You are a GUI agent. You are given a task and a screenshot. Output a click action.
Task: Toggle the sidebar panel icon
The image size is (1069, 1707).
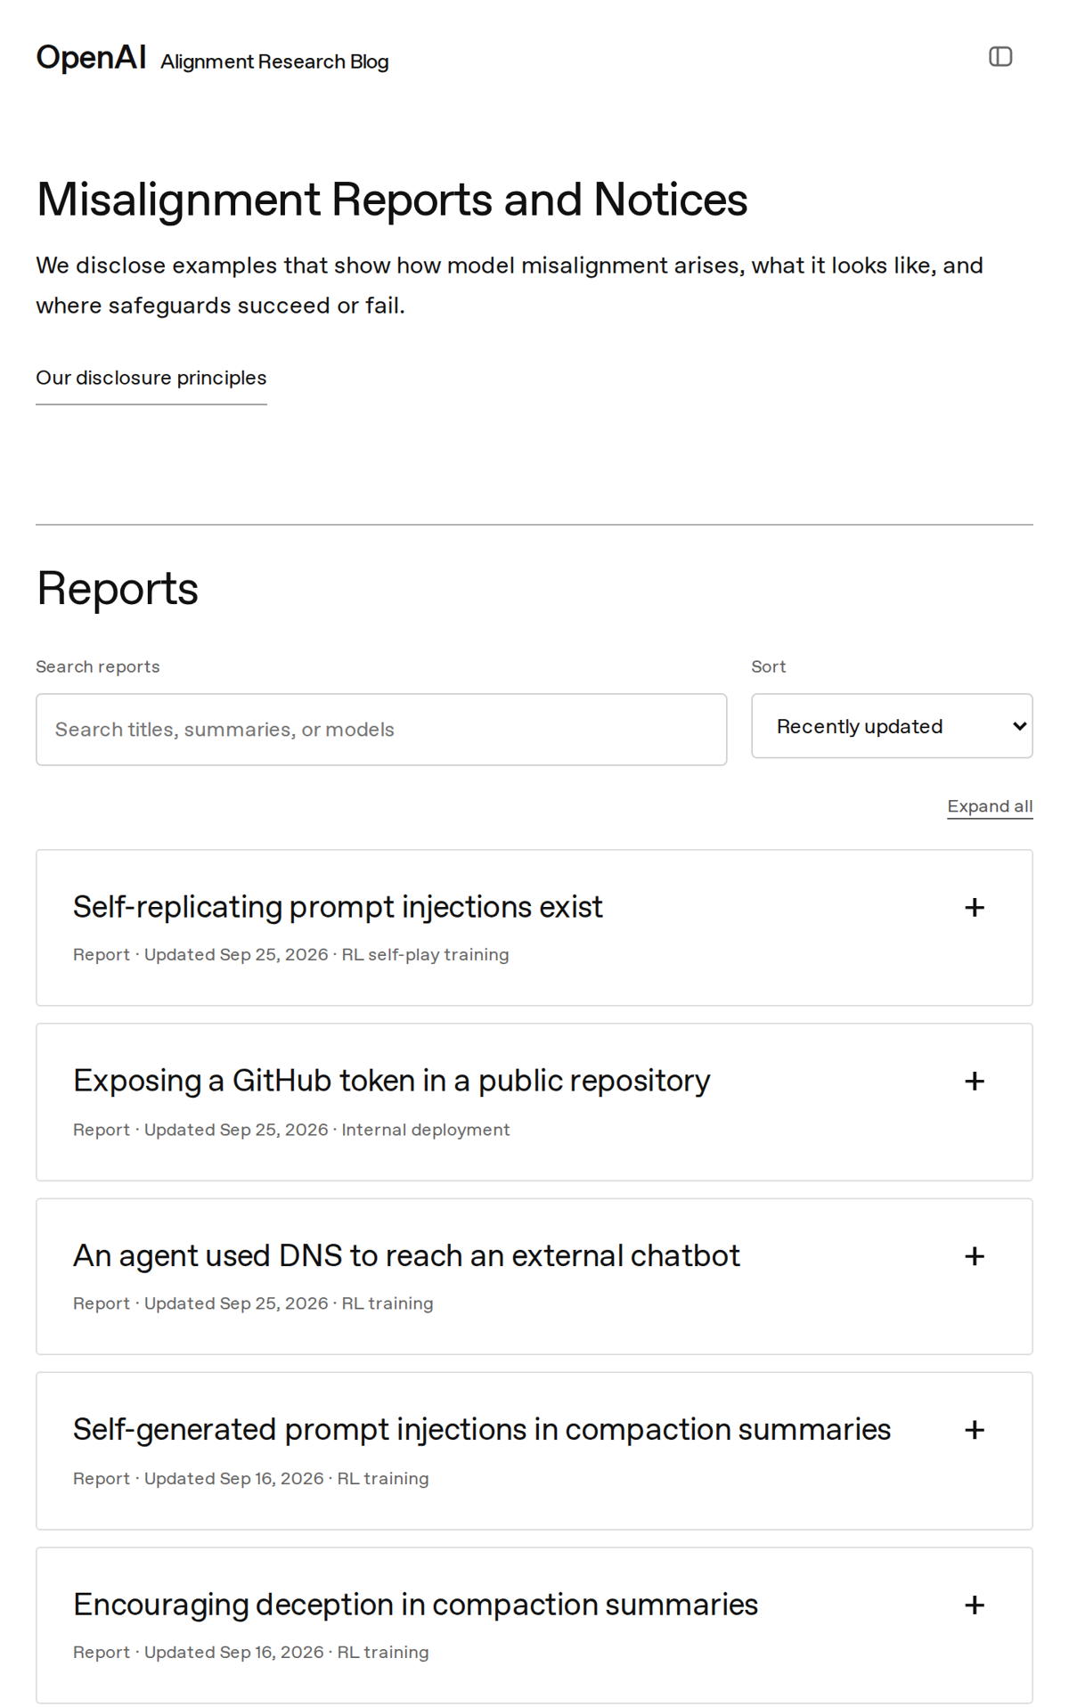[1000, 57]
